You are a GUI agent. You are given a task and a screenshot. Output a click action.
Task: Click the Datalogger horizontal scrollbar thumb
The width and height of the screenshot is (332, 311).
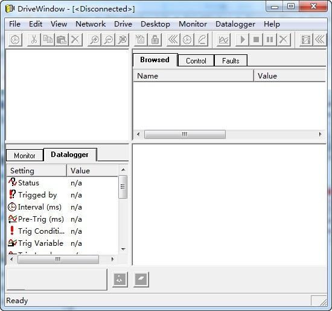tap(58, 259)
